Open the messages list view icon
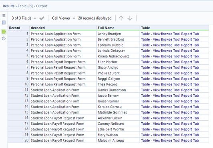Image resolution: width=213 pixels, height=148 pixels. click(x=4, y=16)
